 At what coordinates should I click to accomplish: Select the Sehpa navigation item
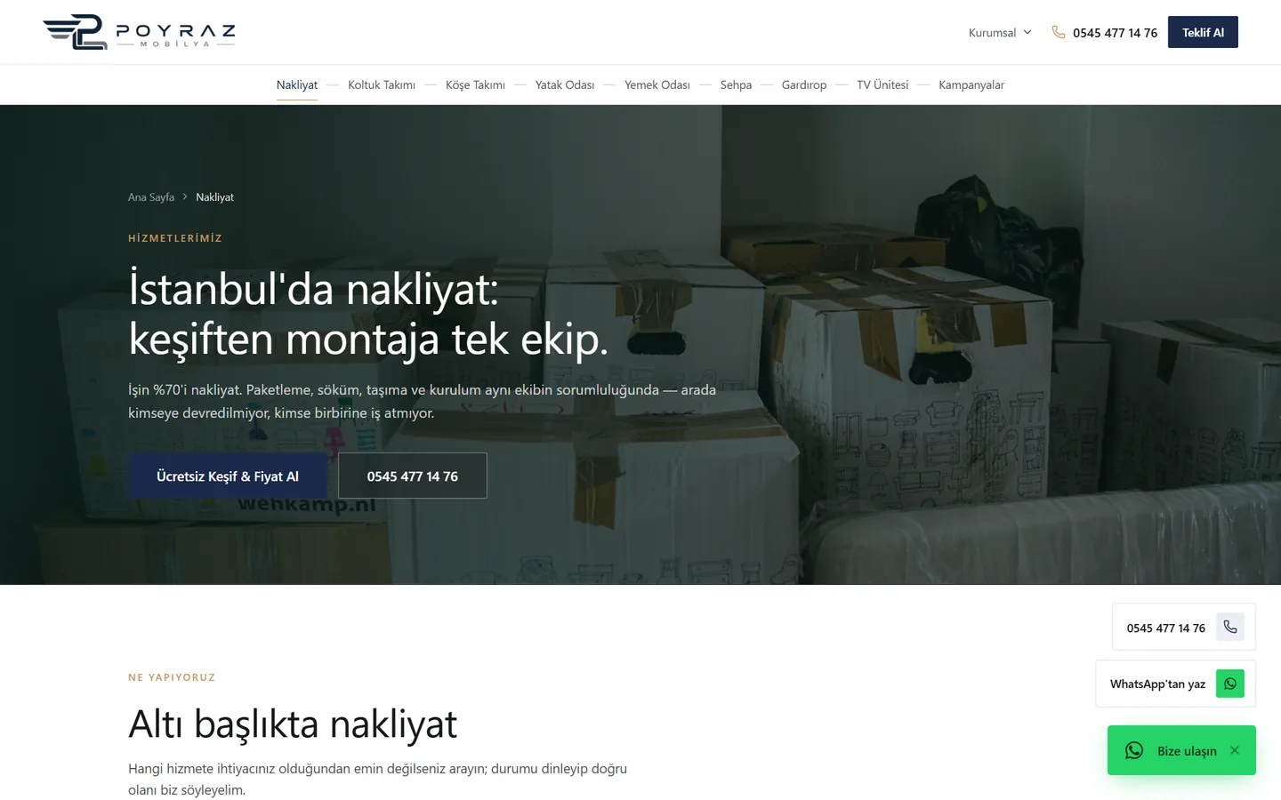736,85
